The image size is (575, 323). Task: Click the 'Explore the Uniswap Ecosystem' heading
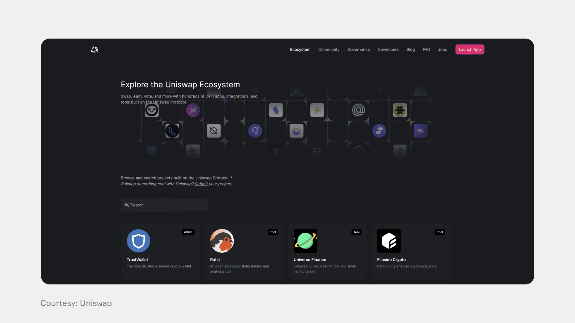(180, 85)
